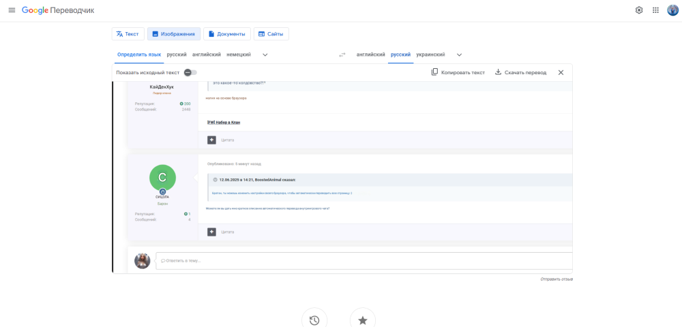This screenshot has height=327, width=682.
Task: Expand the source language list
Action: click(265, 54)
